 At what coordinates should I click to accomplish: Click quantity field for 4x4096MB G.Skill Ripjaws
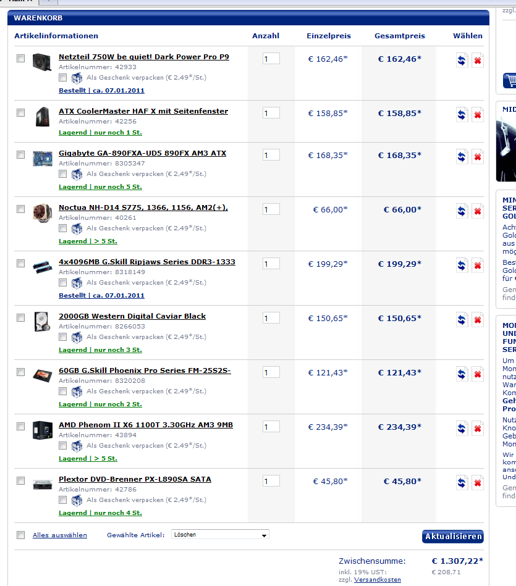point(271,264)
